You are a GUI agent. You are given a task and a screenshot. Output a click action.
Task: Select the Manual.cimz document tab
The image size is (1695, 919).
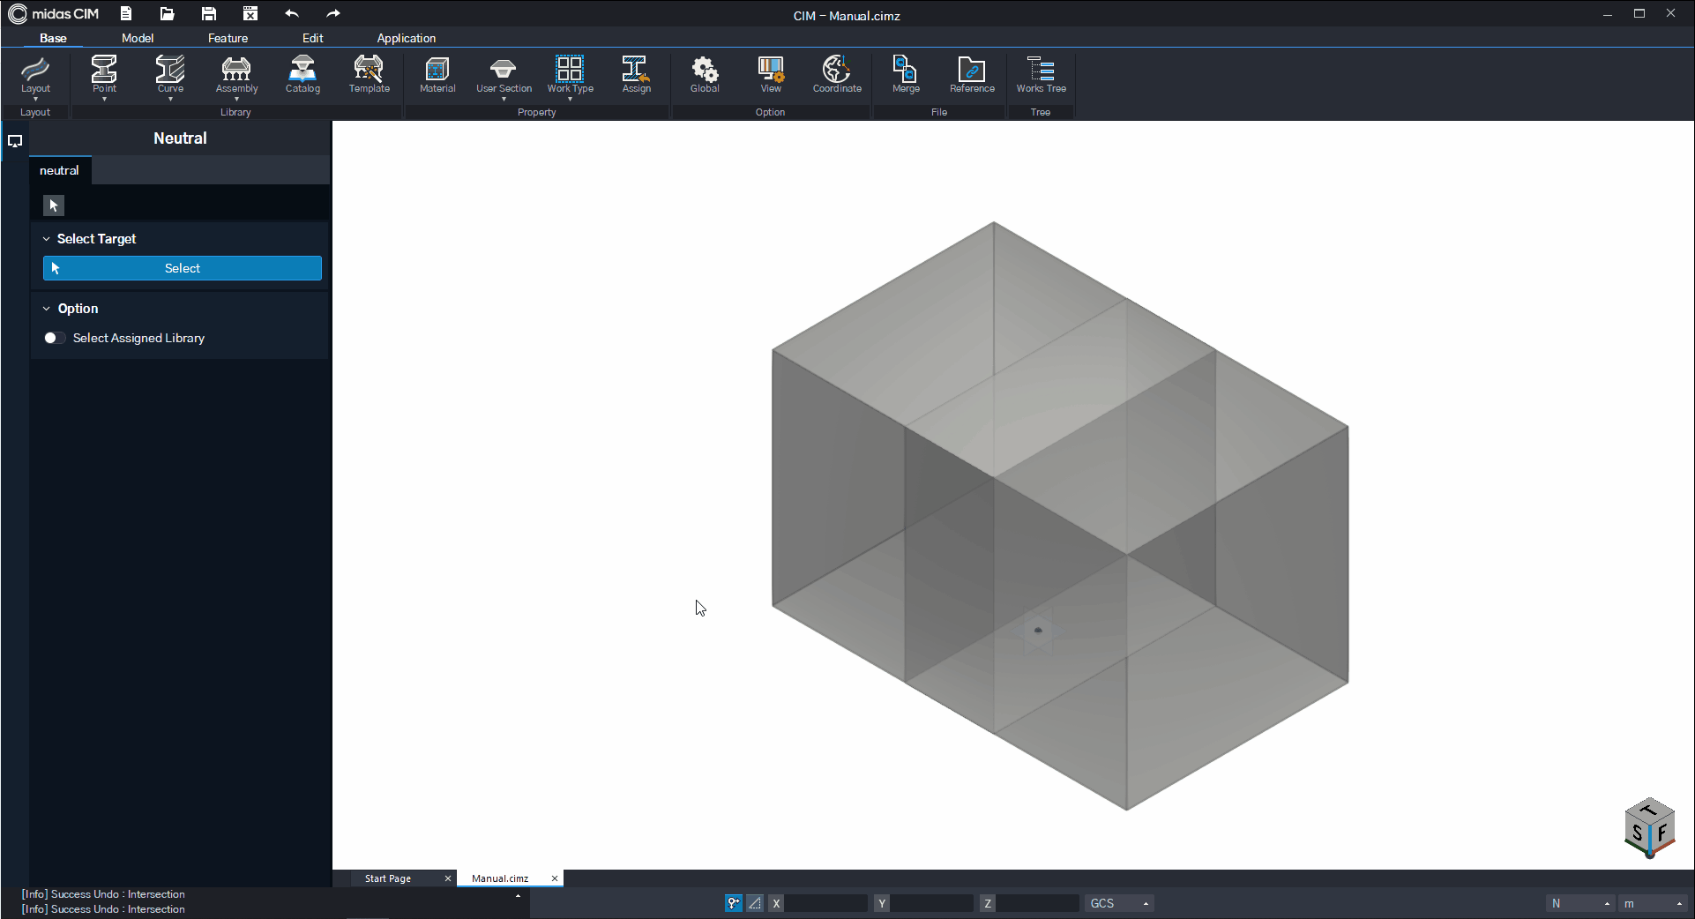click(500, 878)
